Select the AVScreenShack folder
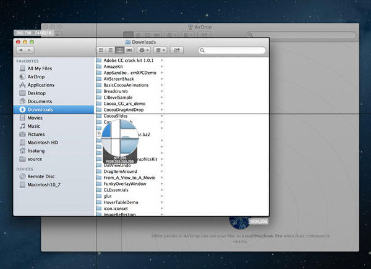The image size is (371, 269). [130, 79]
